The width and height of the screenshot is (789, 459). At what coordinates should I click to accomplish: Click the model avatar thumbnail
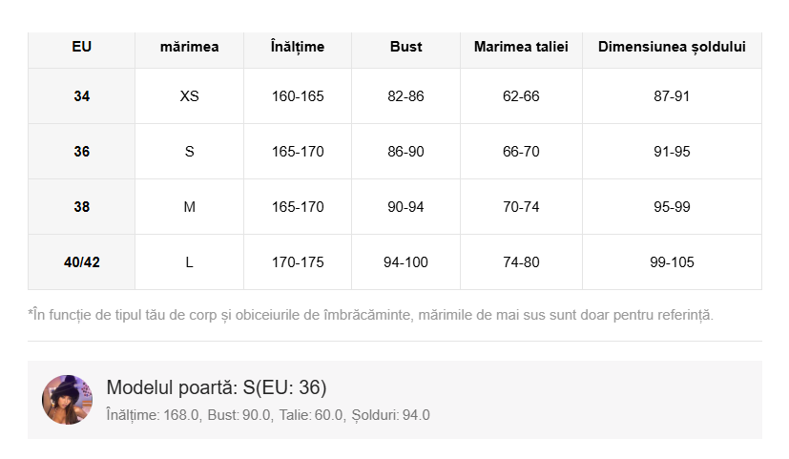click(x=67, y=400)
